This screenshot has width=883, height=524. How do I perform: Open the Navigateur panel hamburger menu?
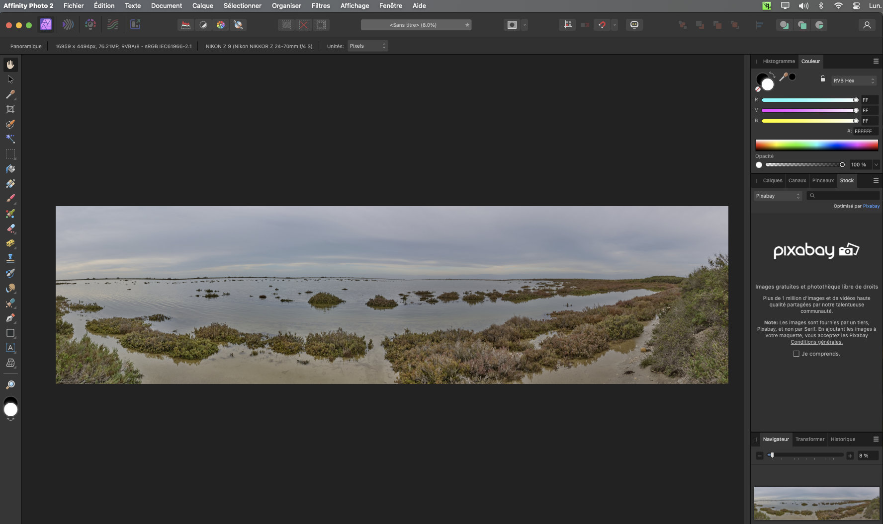pyautogui.click(x=876, y=439)
